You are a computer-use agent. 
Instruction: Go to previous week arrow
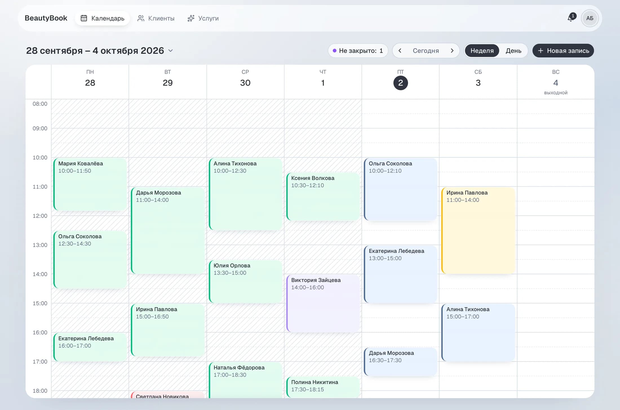[400, 51]
